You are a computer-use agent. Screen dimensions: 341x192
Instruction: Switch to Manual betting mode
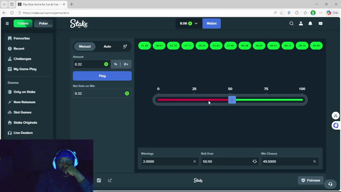point(85,46)
